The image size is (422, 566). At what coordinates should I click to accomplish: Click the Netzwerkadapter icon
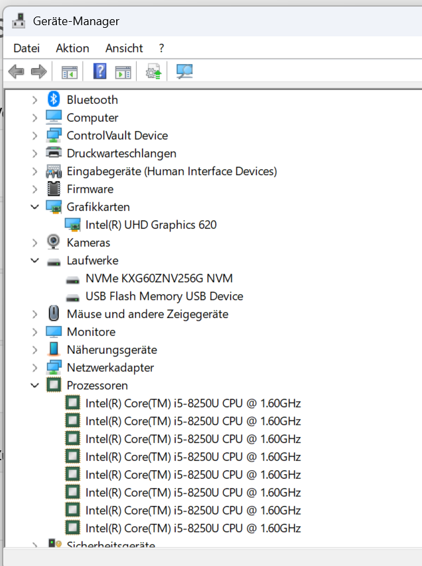(x=53, y=367)
